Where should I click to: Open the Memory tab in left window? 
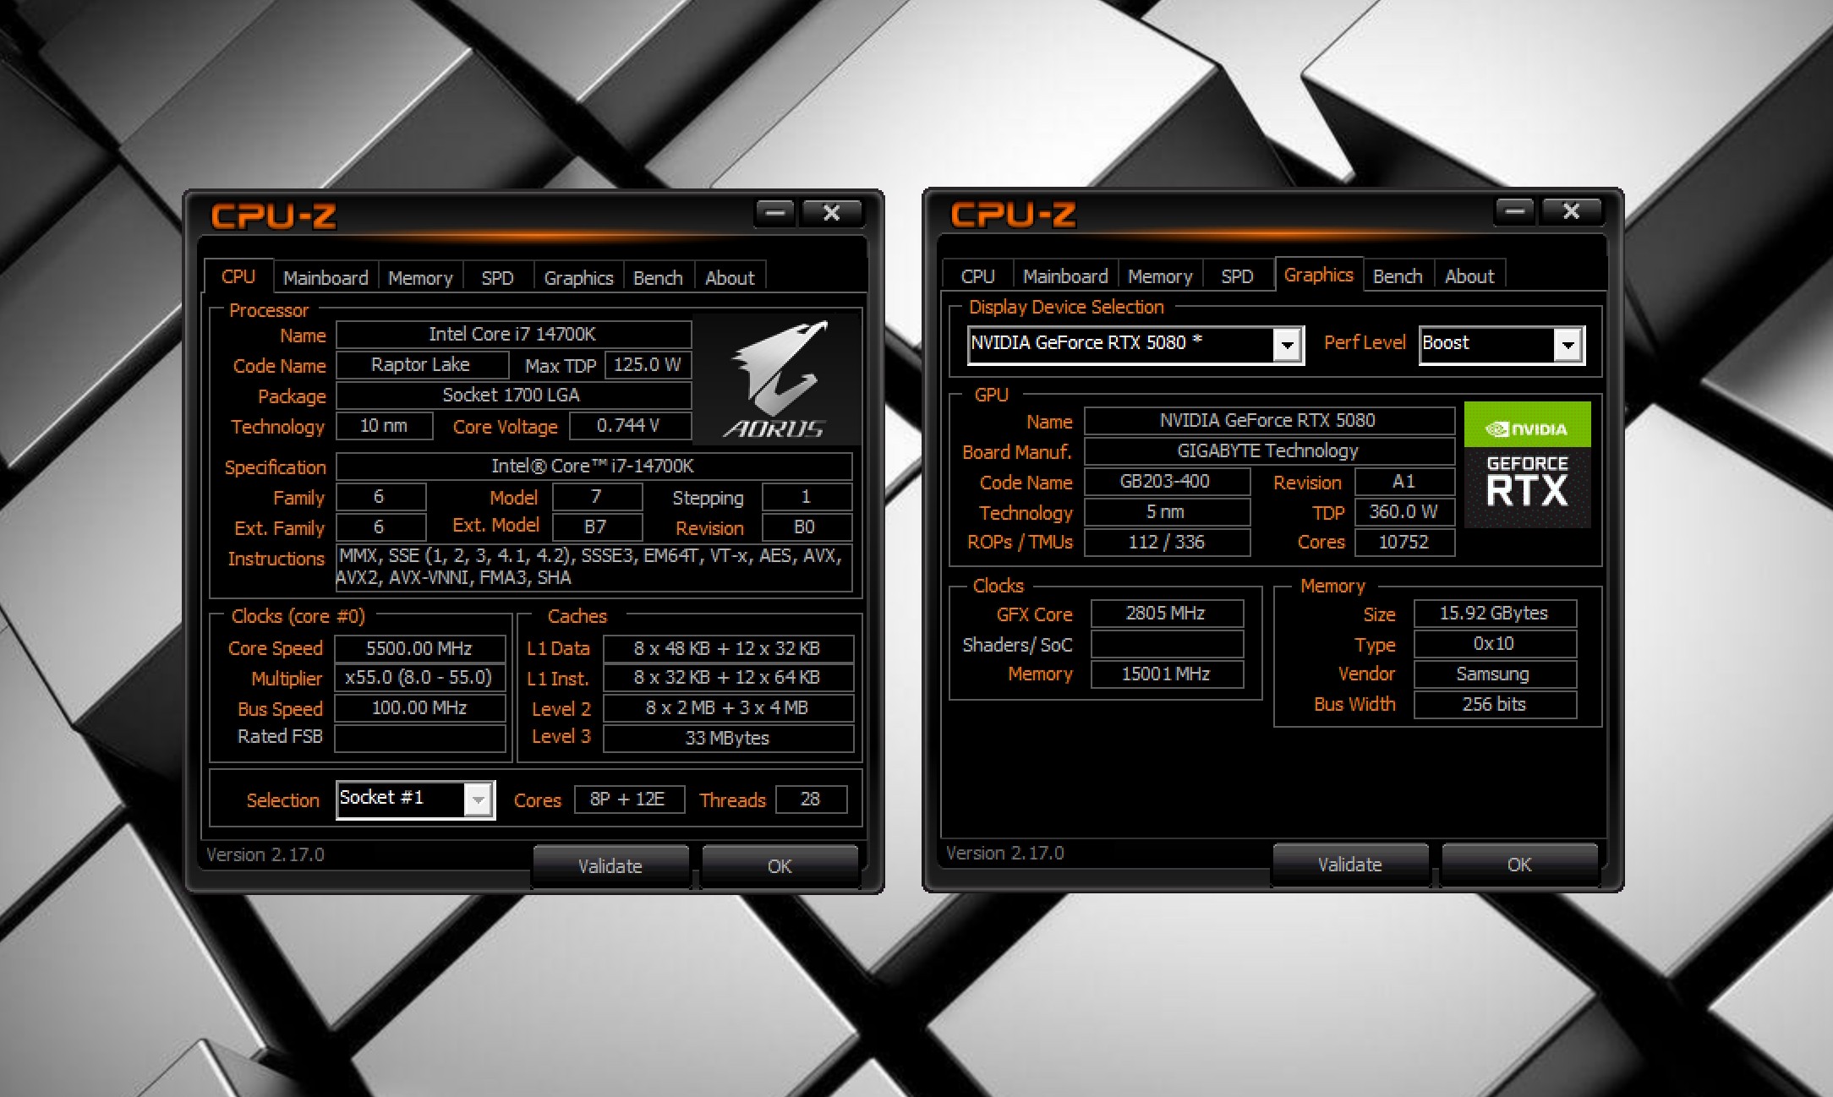420,278
